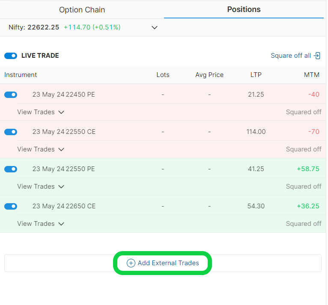Select the 23 May 24 22550 PE instrument

click(x=64, y=169)
